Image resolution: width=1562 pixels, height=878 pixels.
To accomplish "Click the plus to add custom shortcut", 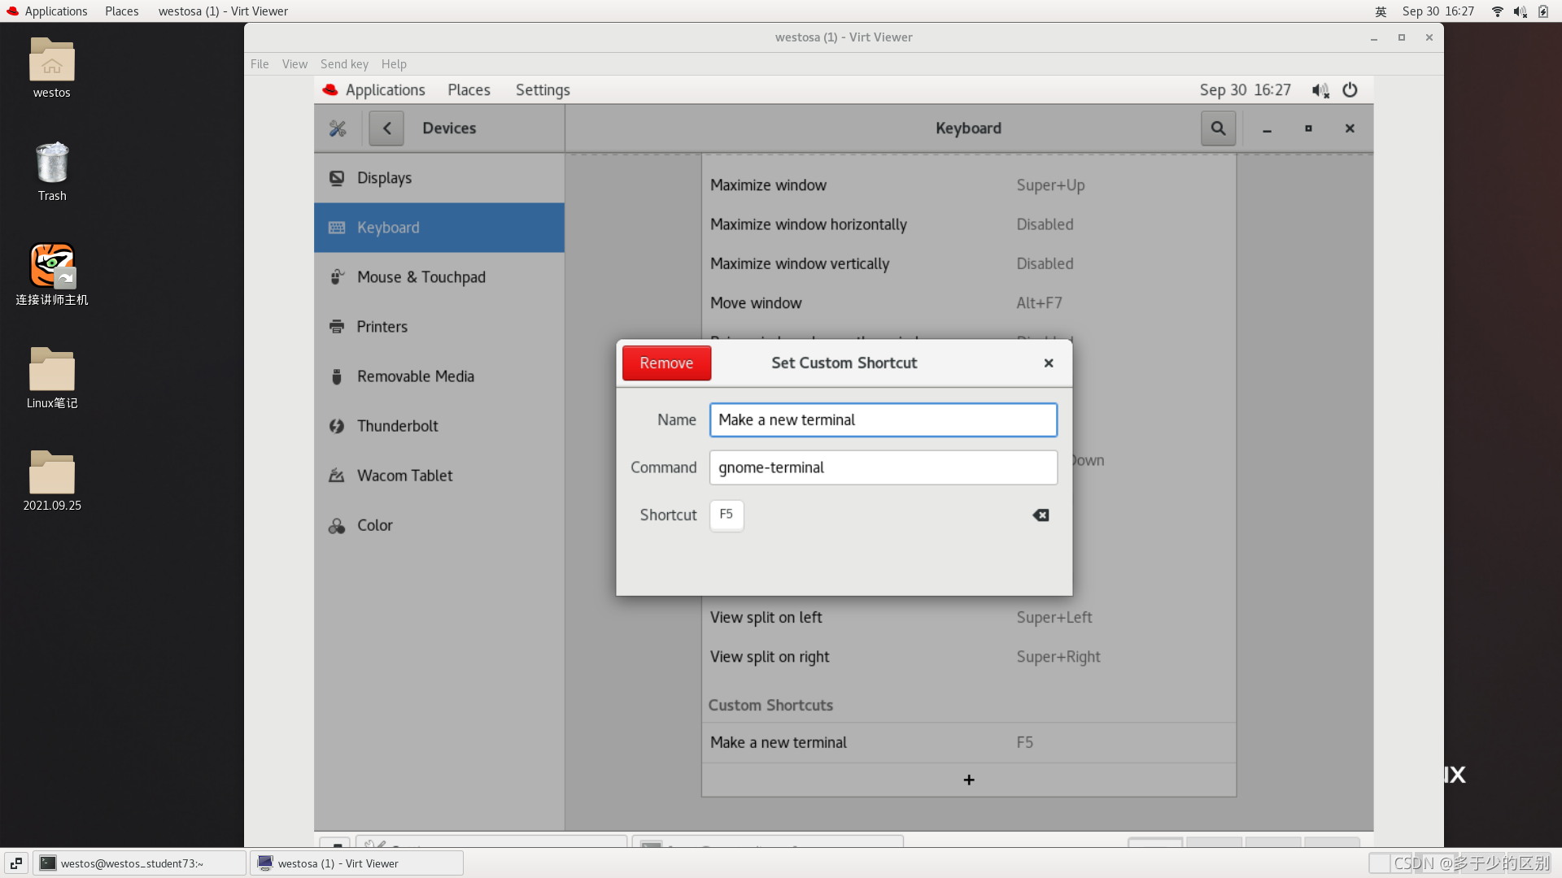I will tap(968, 780).
